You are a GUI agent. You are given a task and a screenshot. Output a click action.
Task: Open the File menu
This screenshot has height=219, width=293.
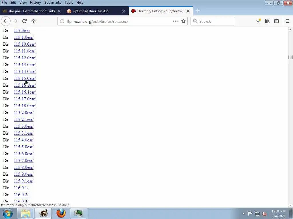click(x=4, y=3)
